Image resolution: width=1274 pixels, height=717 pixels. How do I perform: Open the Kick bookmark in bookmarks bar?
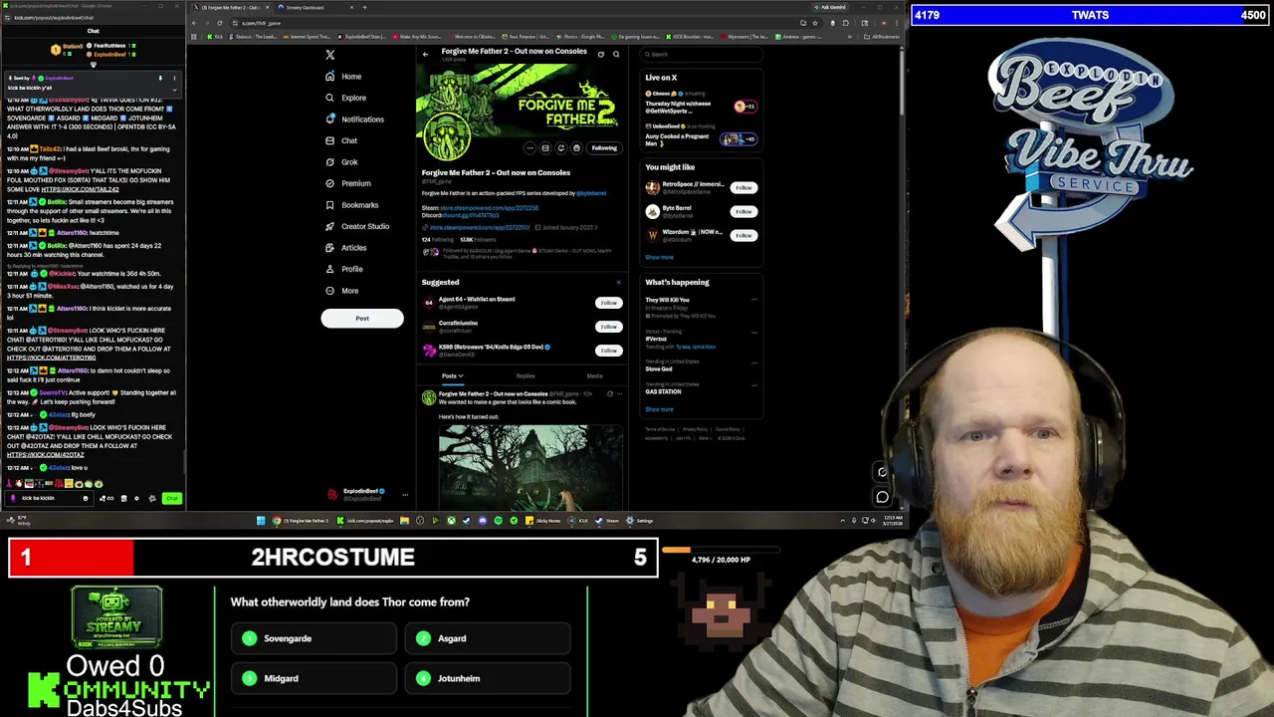215,37
